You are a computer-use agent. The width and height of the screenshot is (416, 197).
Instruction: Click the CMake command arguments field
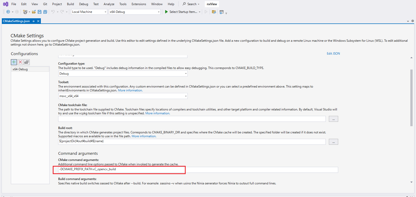(198, 170)
